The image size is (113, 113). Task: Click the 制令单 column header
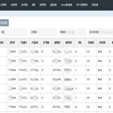coord(12,43)
